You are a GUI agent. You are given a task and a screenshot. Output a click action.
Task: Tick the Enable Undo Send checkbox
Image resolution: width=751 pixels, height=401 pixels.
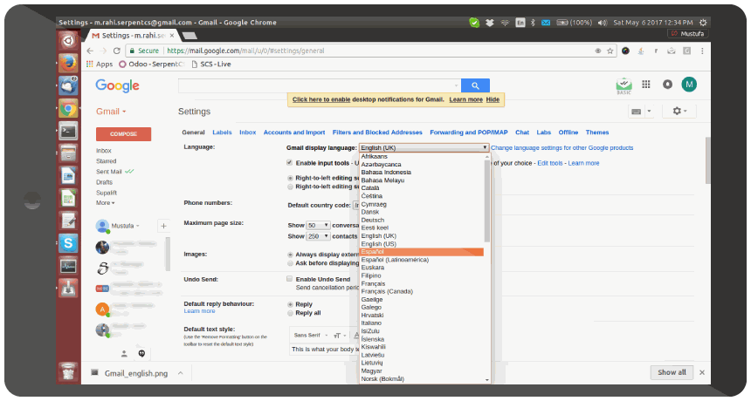click(289, 279)
